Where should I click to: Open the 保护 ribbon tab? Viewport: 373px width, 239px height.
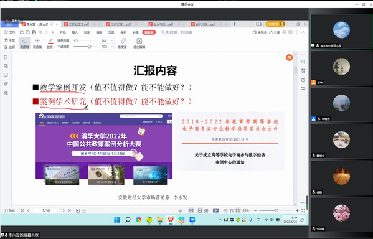(x=123, y=32)
